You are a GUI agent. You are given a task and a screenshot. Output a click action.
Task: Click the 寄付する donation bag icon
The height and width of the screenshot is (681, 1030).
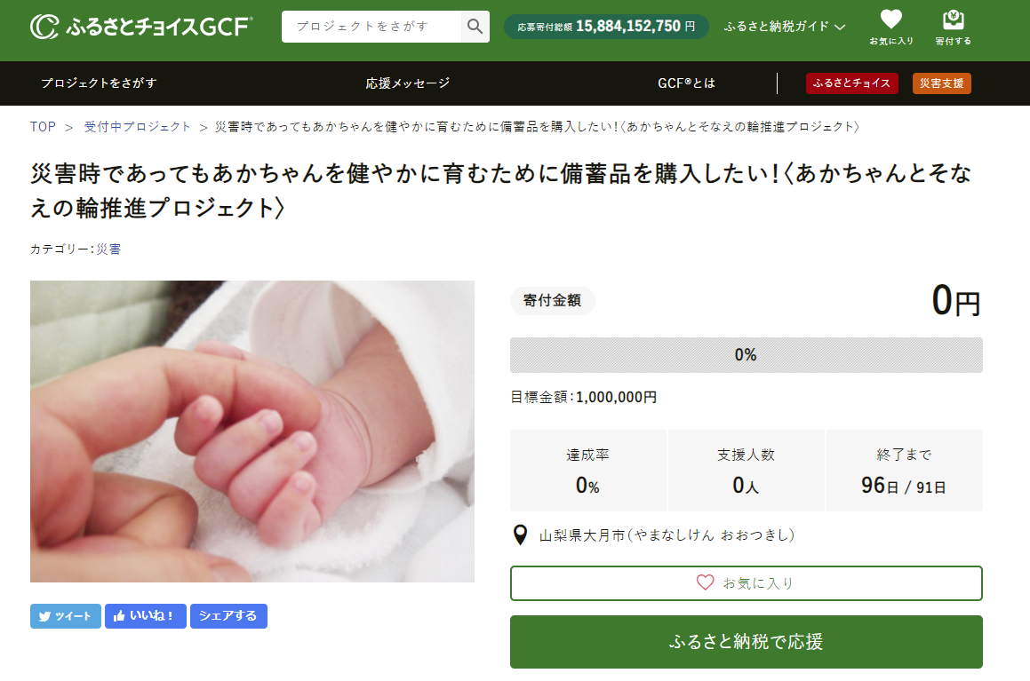click(x=954, y=20)
